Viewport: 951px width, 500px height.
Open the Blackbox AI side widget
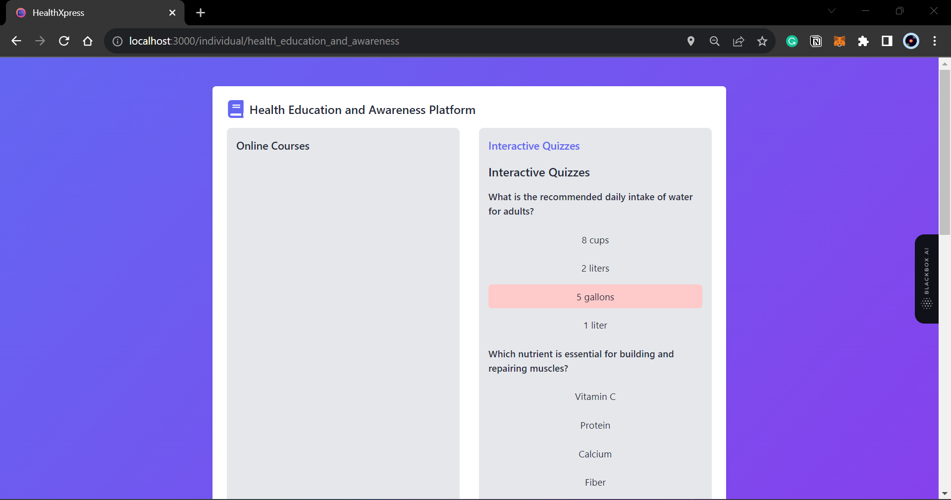tap(927, 279)
